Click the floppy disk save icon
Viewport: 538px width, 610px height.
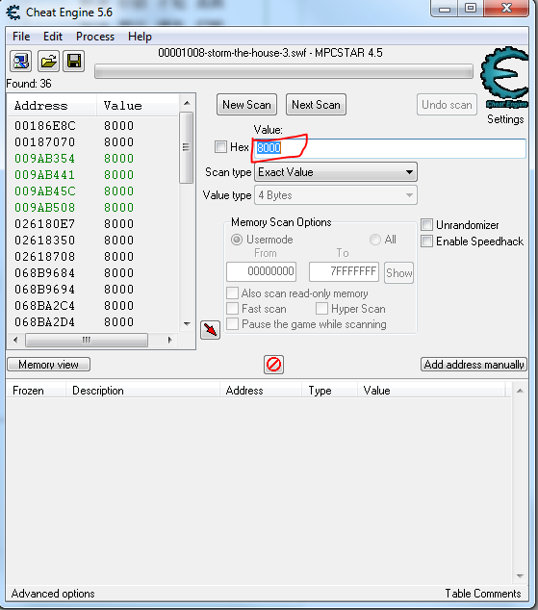point(74,62)
